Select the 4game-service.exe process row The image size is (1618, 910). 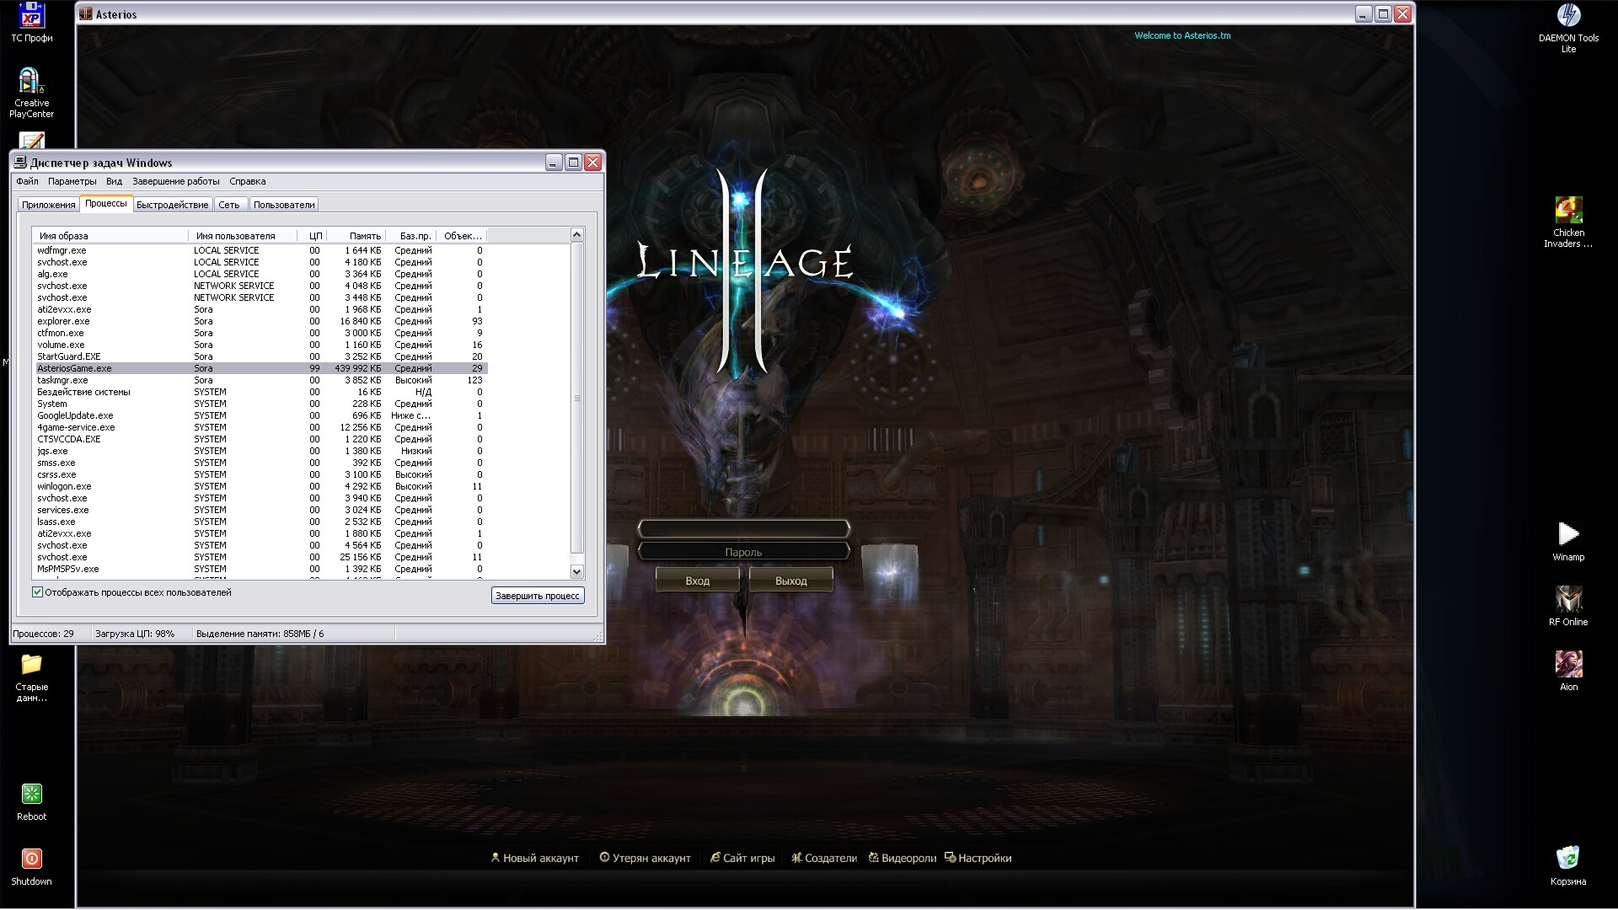260,427
